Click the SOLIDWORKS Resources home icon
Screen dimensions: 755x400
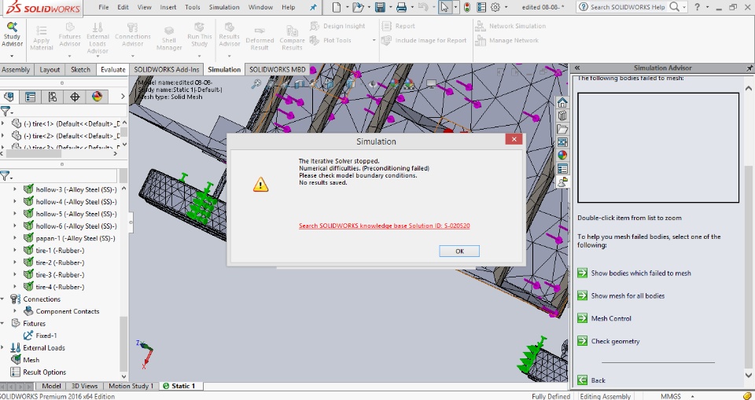tap(562, 102)
